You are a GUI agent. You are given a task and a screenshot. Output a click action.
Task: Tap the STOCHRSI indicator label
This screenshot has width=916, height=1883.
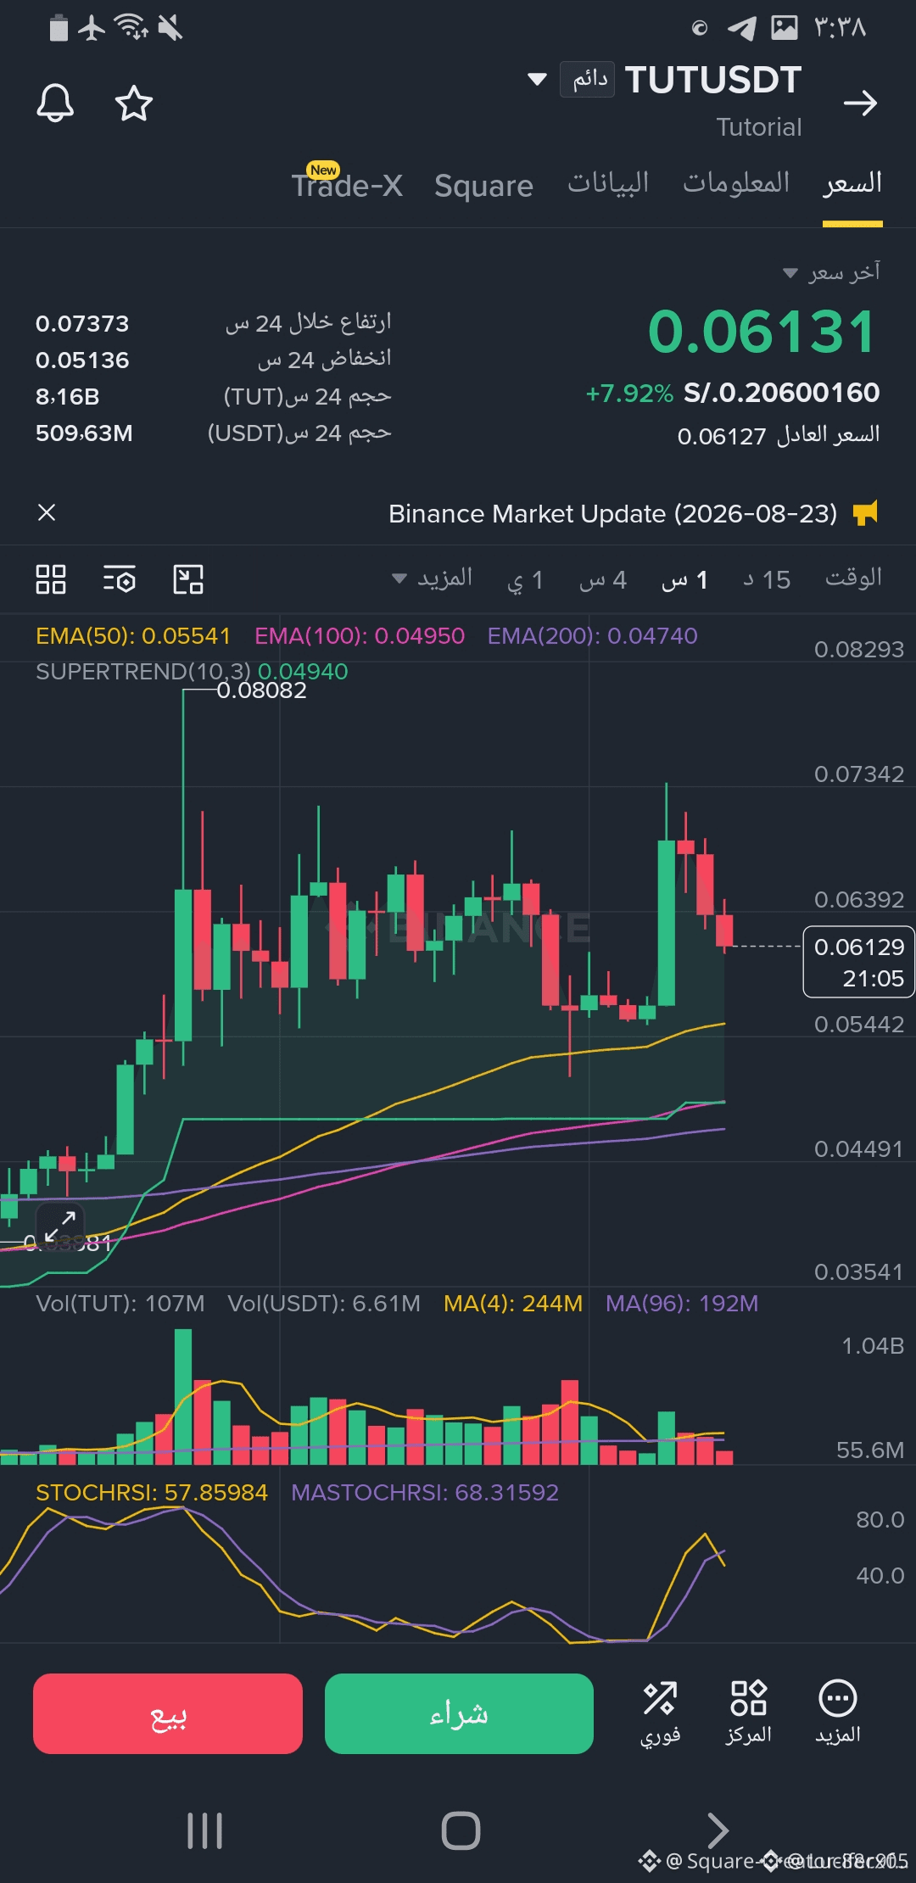click(152, 1493)
